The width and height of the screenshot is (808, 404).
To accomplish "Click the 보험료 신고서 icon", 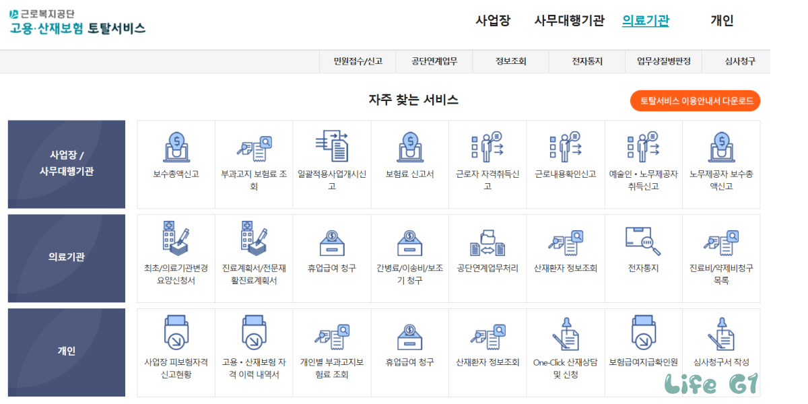I will (x=409, y=147).
